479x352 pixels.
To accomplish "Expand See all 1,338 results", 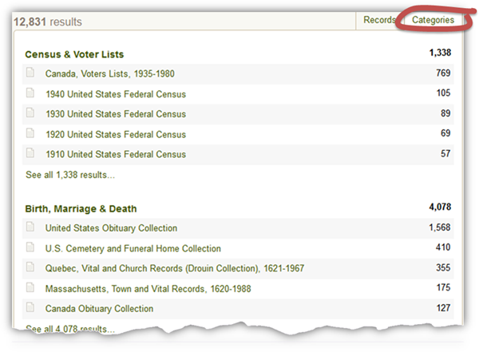I will 70,174.
